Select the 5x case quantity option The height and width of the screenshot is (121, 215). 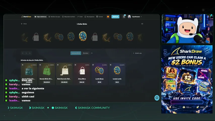pyautogui.click(x=30, y=53)
